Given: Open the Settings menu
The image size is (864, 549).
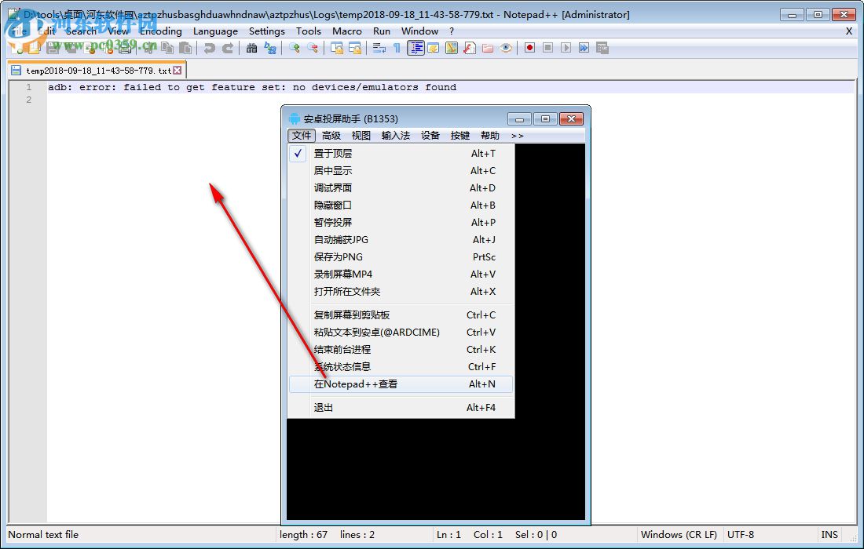Looking at the screenshot, I should click(x=267, y=31).
